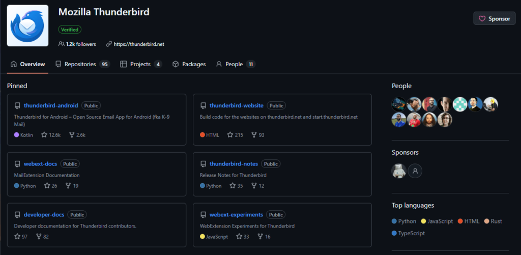The image size is (521, 255).
Task: Open the Packages tab
Action: (189, 64)
